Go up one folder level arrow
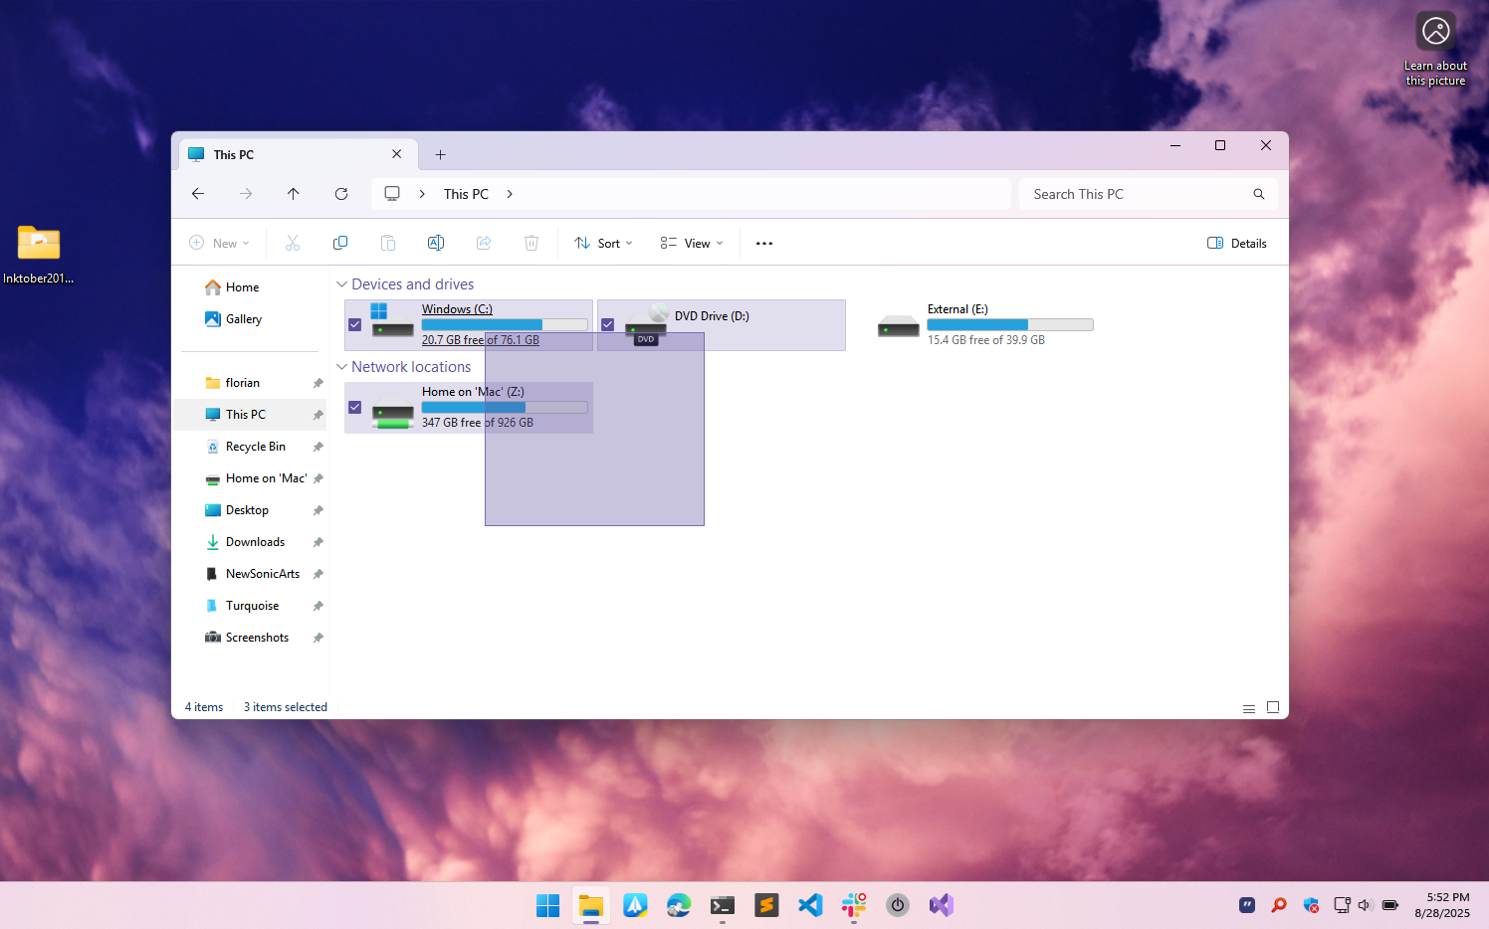This screenshot has height=929, width=1489. (x=293, y=194)
